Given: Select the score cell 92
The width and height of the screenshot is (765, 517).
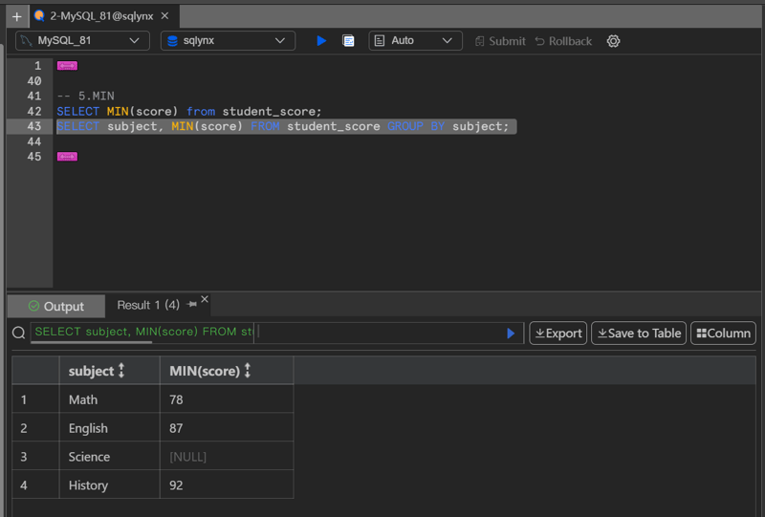Looking at the screenshot, I should pyautogui.click(x=227, y=485).
